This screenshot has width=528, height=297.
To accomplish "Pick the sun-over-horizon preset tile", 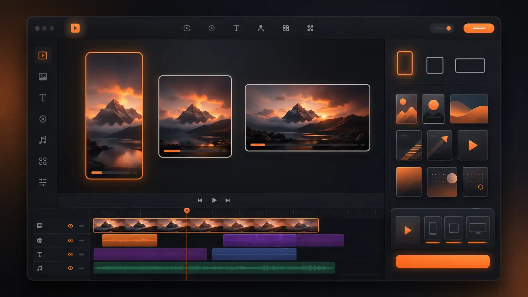I will [x=434, y=109].
